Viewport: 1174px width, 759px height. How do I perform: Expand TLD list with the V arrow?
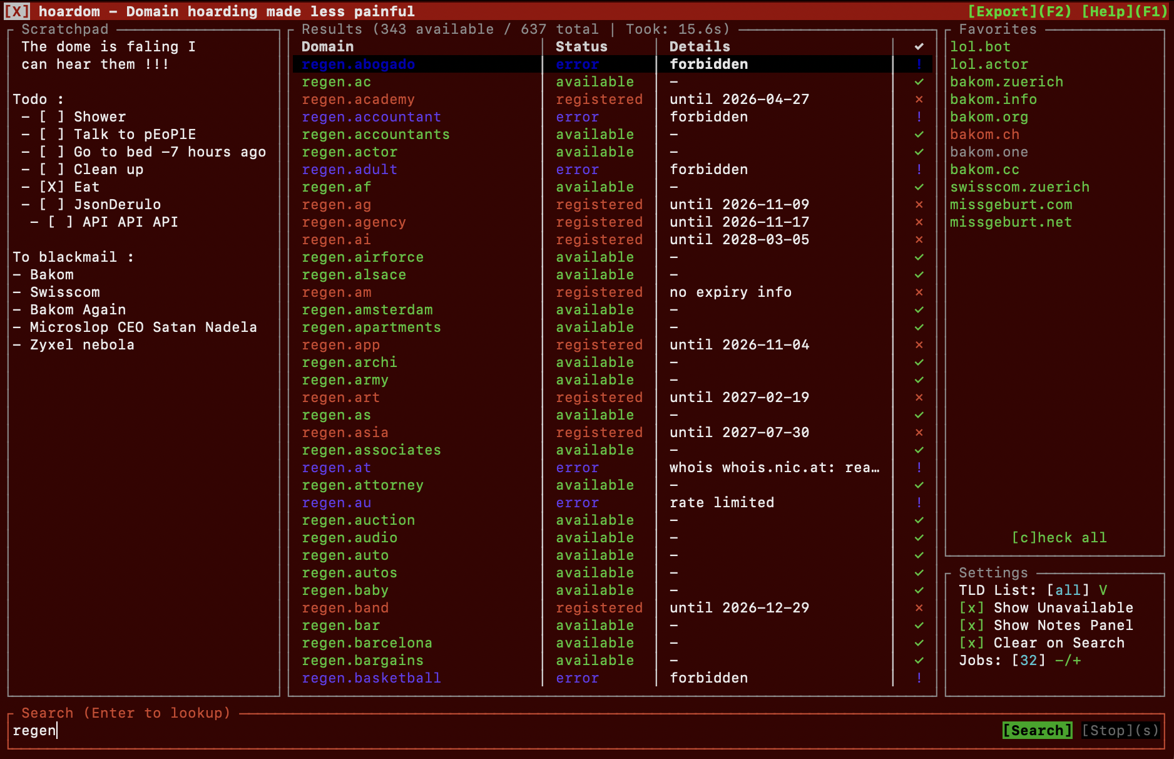[1103, 591]
